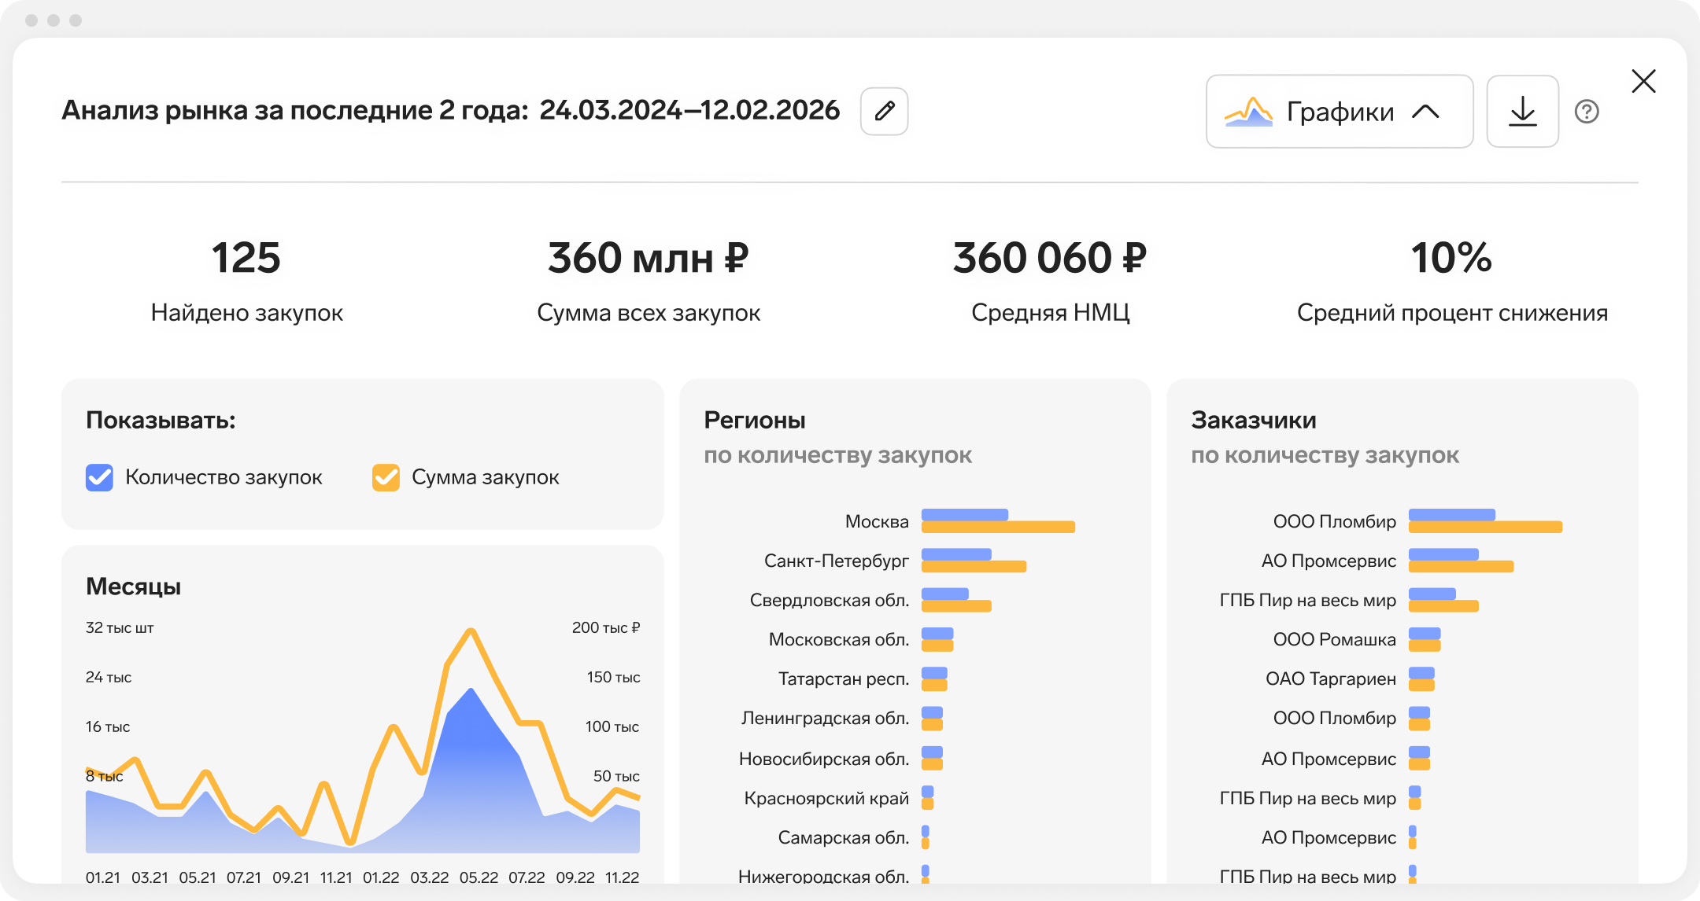Click the ООО Пломбир top blue bar
Image resolution: width=1700 pixels, height=901 pixels.
pos(1451,514)
